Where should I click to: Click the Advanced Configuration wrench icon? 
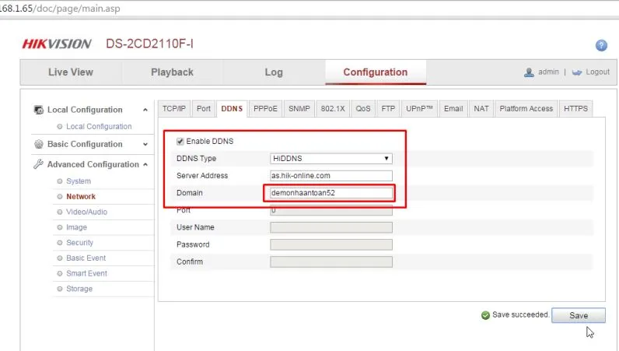click(39, 164)
